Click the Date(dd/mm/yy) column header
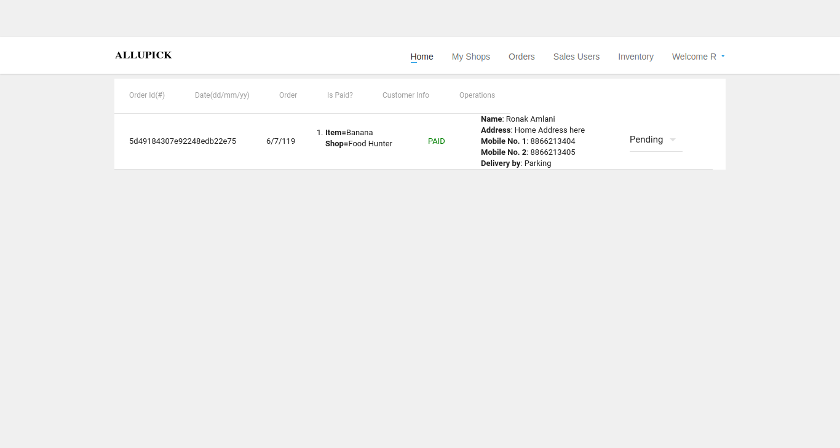 [222, 95]
